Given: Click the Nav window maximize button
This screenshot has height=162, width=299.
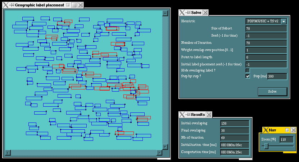Looking at the screenshot, I should 287,130.
